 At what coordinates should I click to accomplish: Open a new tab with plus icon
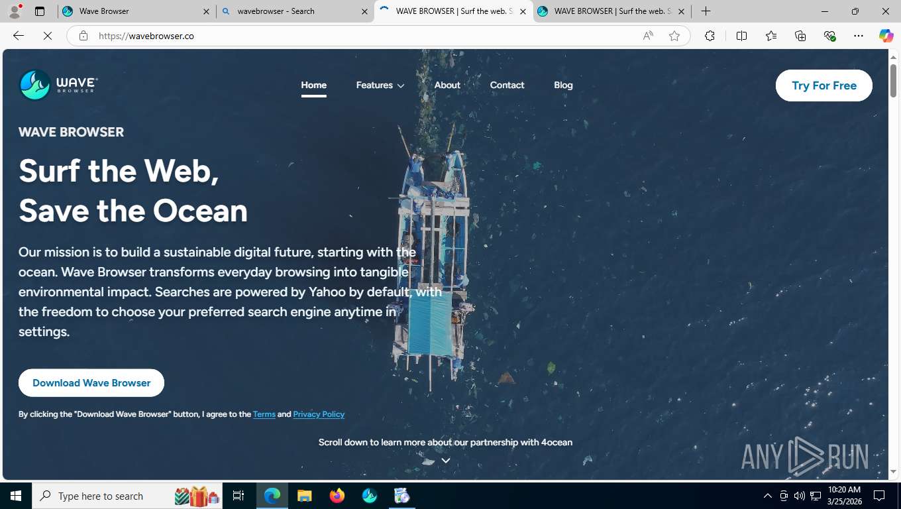coord(706,11)
